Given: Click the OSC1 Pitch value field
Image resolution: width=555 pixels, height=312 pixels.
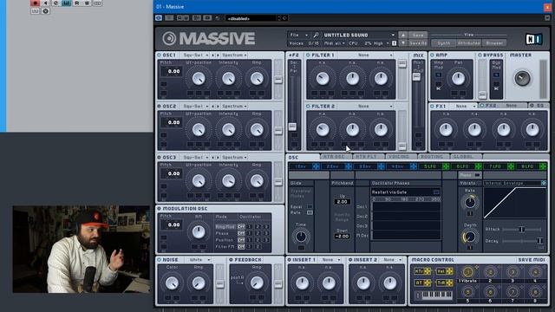Looking at the screenshot, I should click(172, 71).
